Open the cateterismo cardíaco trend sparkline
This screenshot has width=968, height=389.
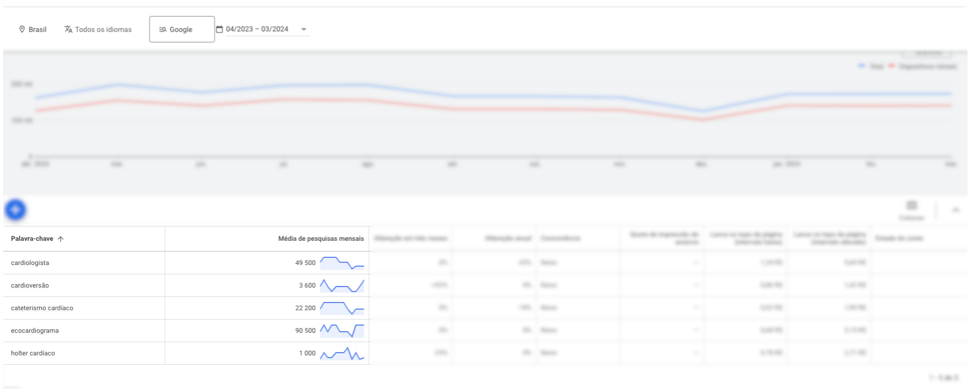[x=342, y=308]
